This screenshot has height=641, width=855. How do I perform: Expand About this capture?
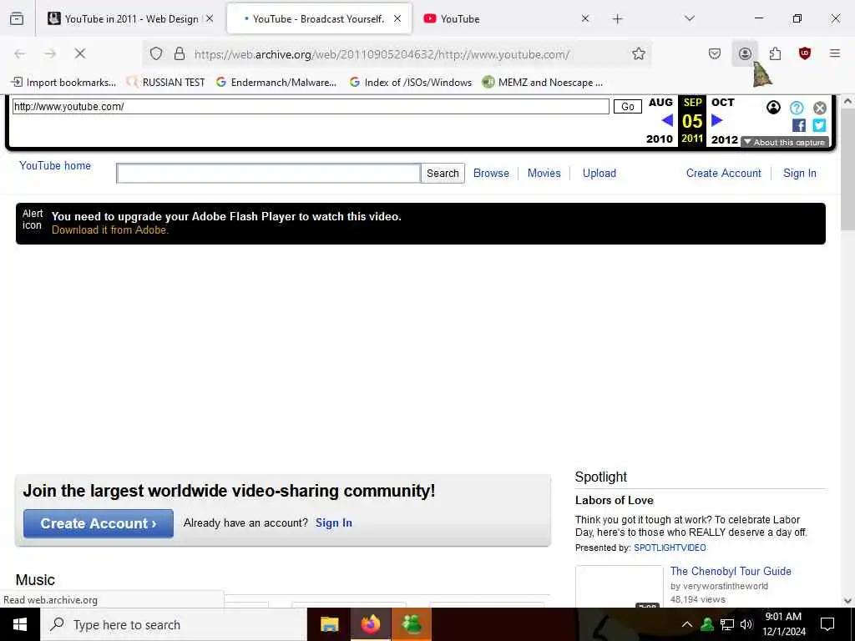pyautogui.click(x=785, y=142)
